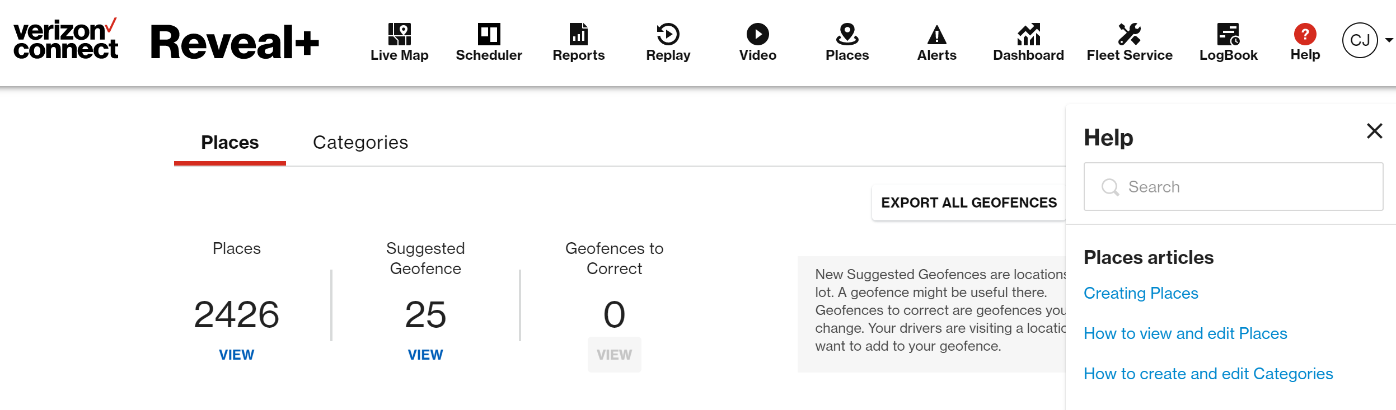1396x410 pixels.
Task: Open the LogBook icon
Action: point(1228,35)
